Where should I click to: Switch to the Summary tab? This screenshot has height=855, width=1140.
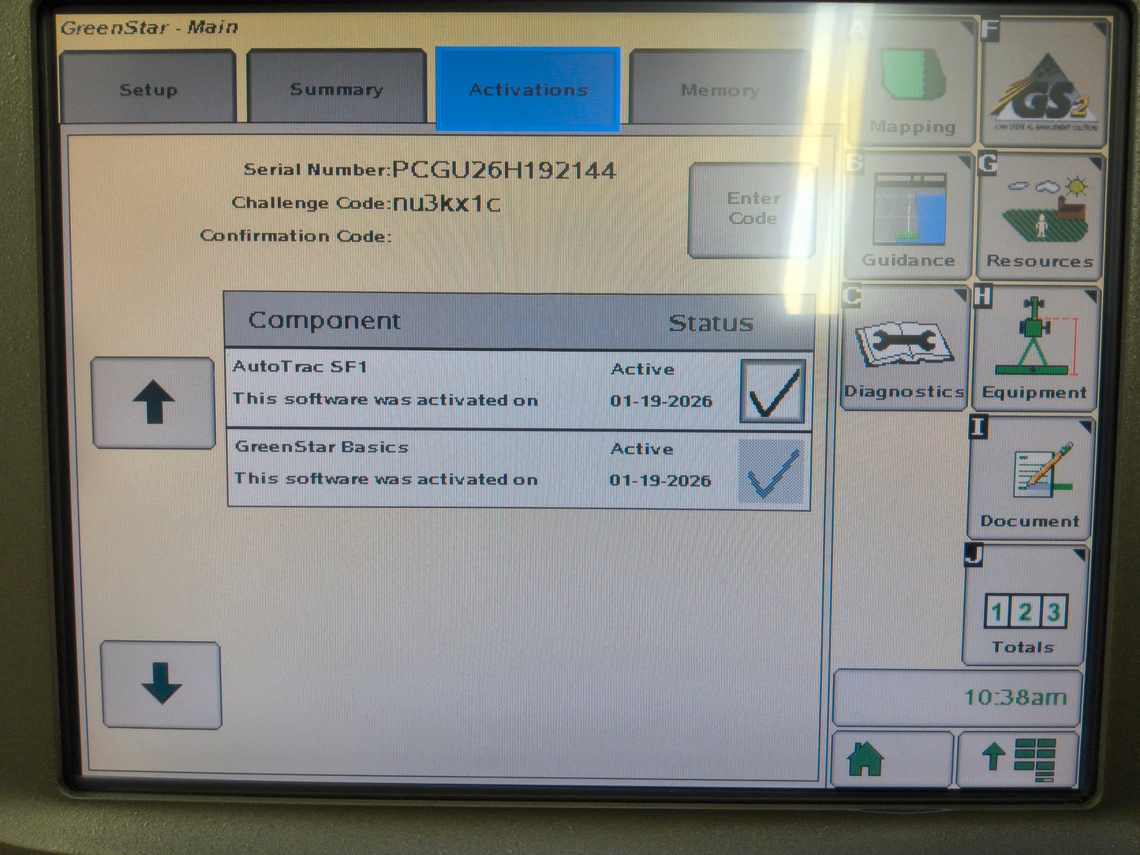click(336, 88)
